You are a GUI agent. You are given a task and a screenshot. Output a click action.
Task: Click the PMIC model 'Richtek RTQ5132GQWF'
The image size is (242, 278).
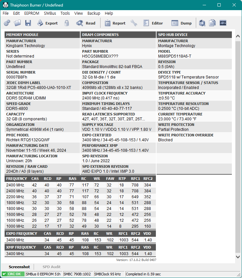coord(28,140)
